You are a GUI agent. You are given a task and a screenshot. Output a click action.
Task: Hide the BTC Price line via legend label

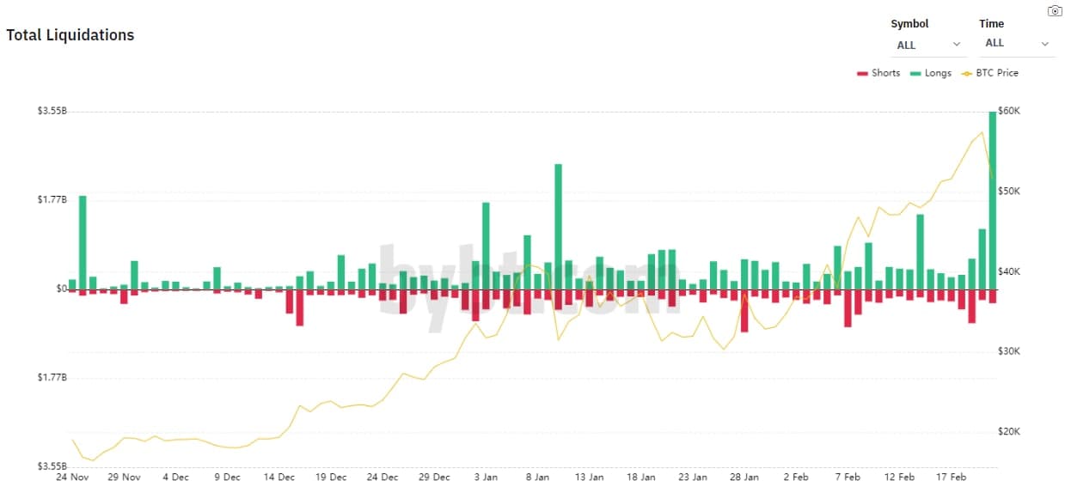click(x=997, y=73)
